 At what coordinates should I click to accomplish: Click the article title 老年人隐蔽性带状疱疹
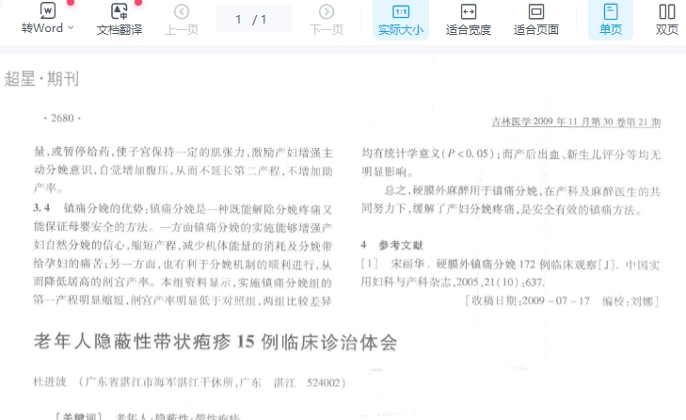point(215,342)
